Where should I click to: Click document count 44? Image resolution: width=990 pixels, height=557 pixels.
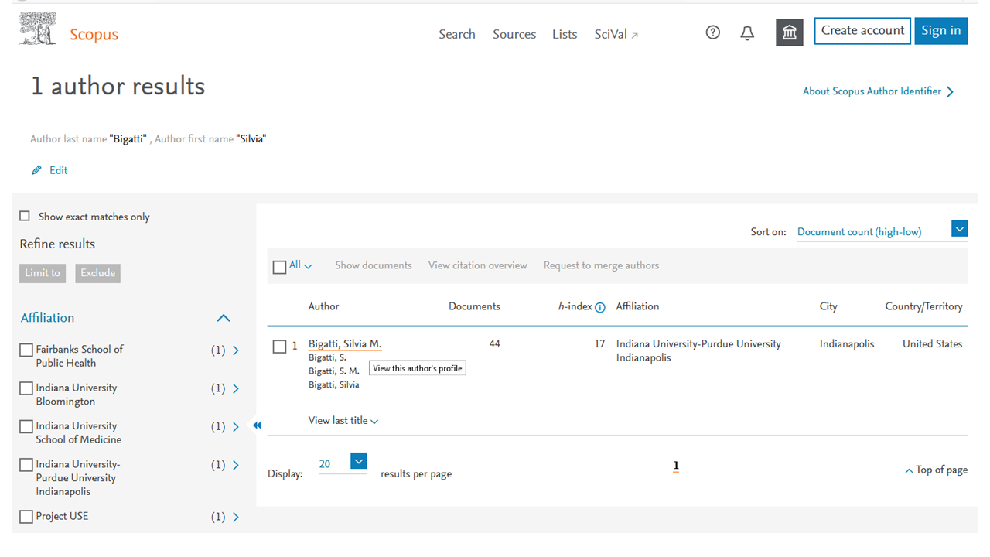point(495,343)
